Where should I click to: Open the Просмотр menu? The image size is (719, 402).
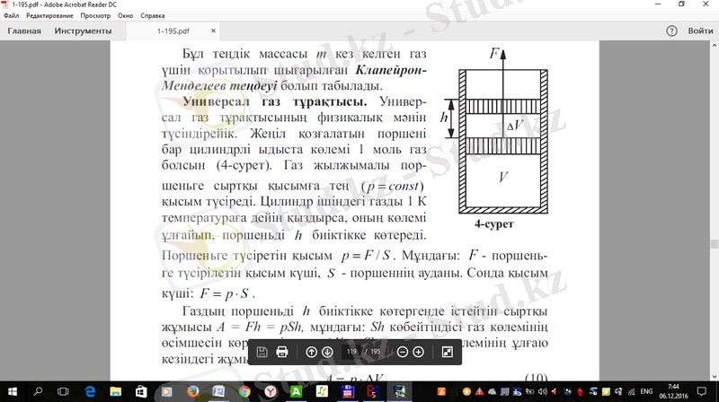[x=95, y=15]
